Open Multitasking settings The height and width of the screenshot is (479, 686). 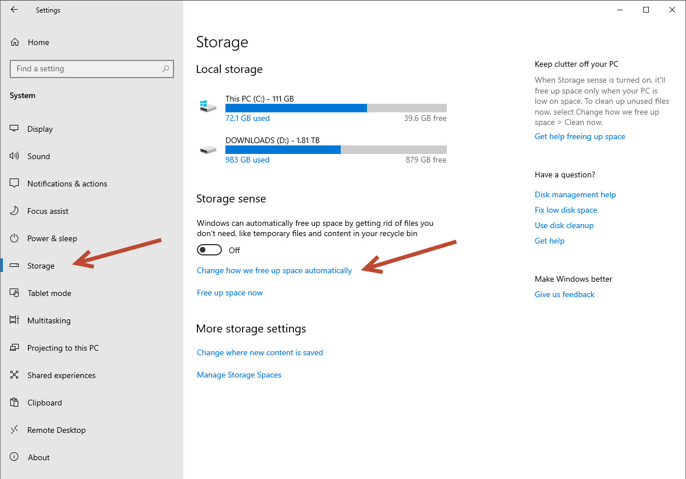click(x=49, y=320)
